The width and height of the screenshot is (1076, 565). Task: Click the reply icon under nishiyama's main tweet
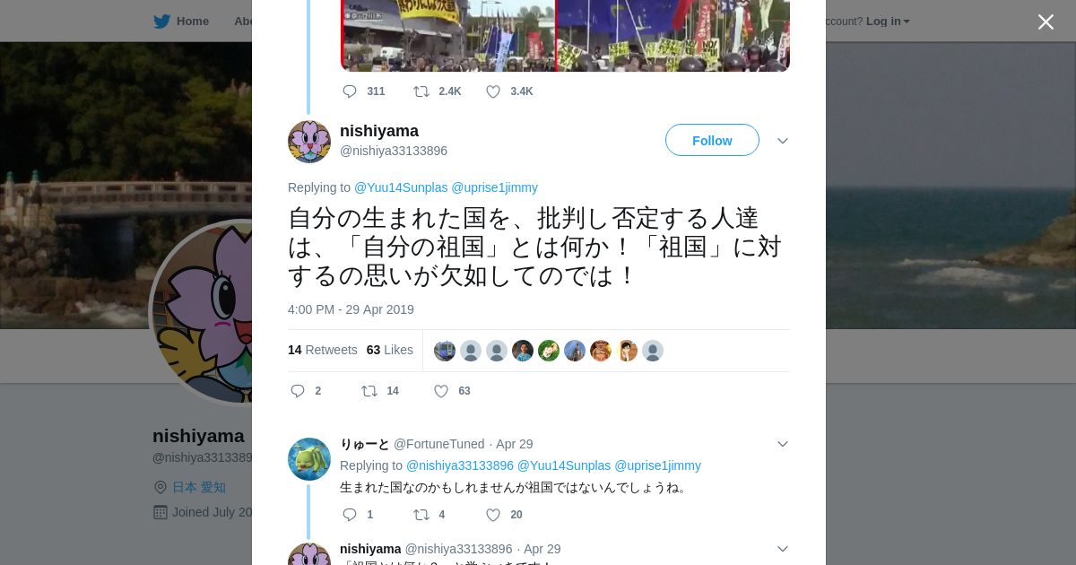[299, 391]
